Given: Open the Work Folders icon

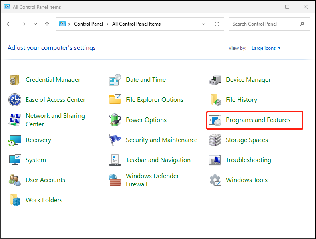Looking at the screenshot, I should click(15, 200).
